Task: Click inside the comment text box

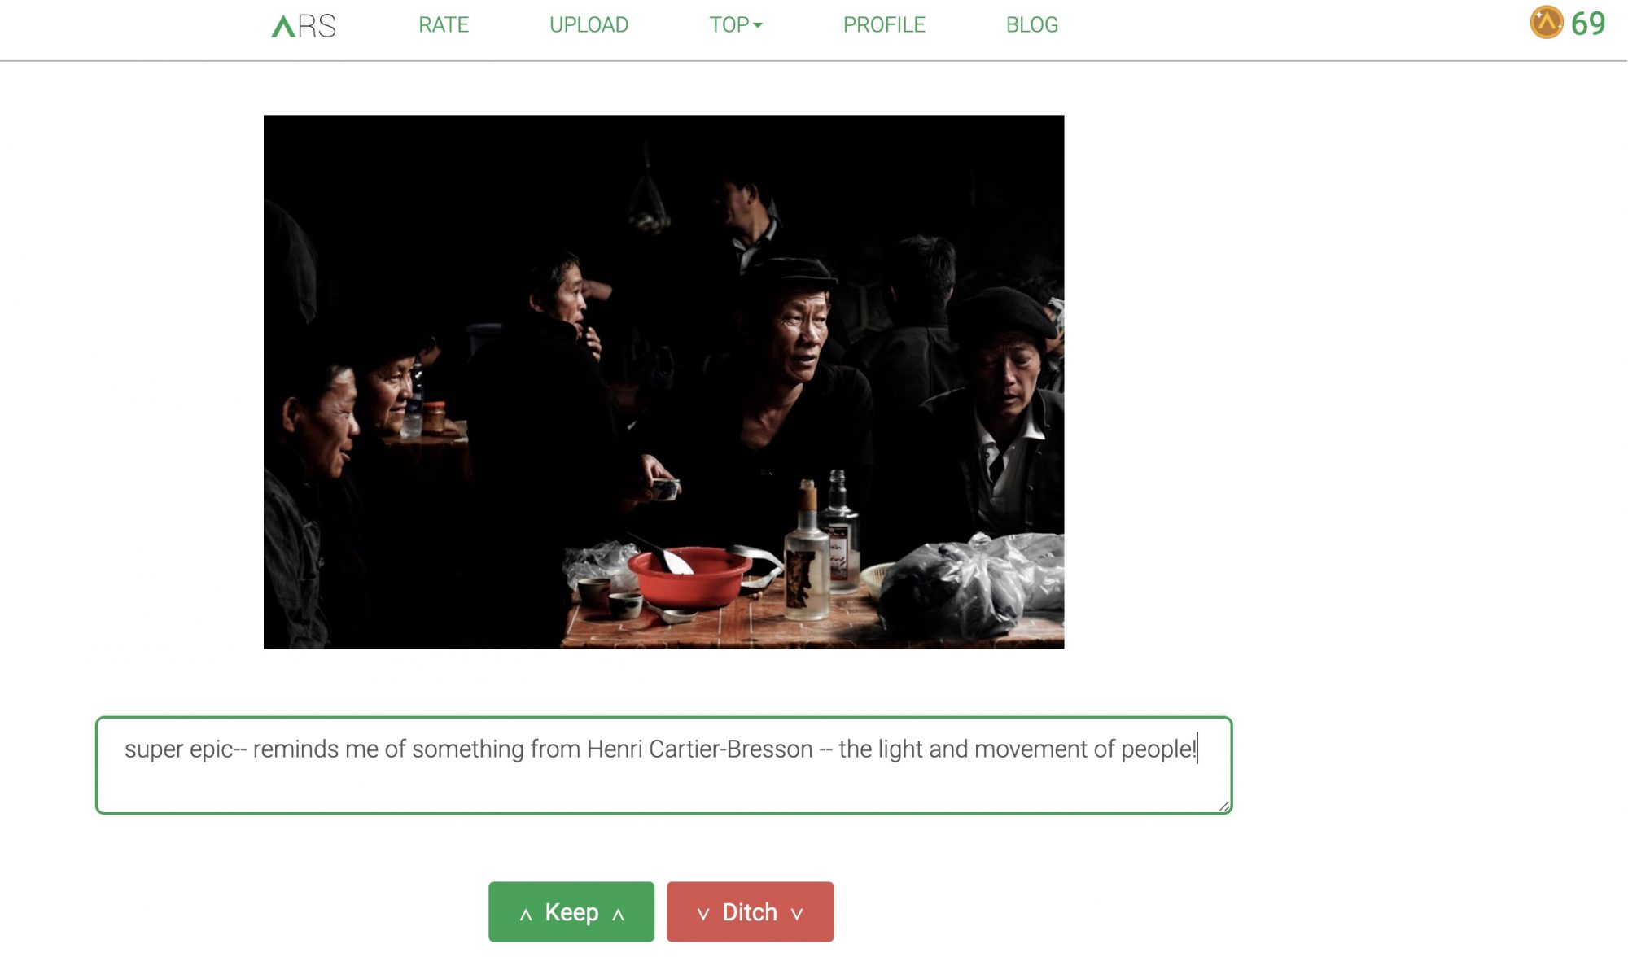Action: coord(663,765)
